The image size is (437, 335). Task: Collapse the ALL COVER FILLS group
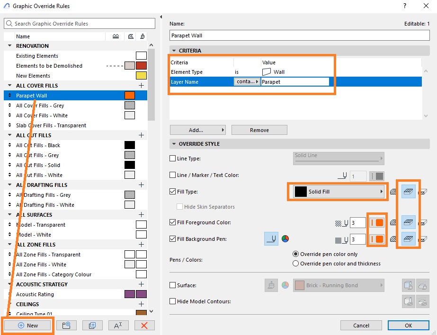[x=10, y=86]
